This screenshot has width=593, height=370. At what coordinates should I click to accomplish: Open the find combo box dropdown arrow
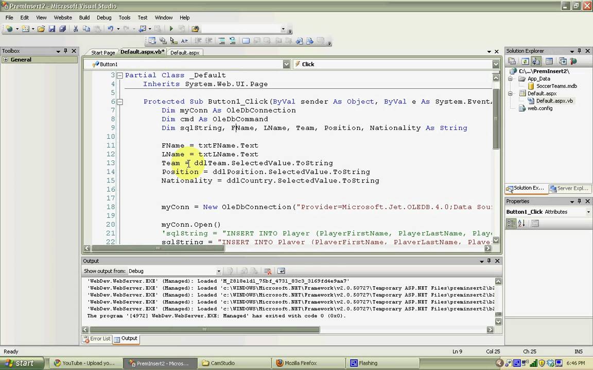(x=283, y=29)
